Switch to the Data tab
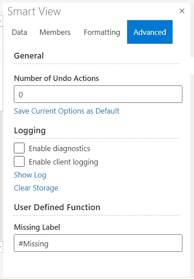The height and width of the screenshot is (279, 194). (20, 32)
